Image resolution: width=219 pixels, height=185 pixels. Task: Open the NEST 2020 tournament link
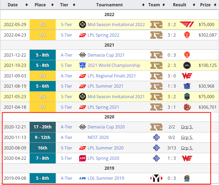point(98,137)
